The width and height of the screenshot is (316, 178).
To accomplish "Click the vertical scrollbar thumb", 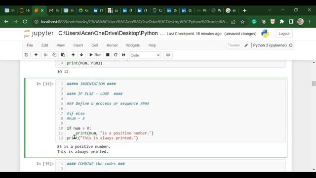I will click(x=314, y=84).
